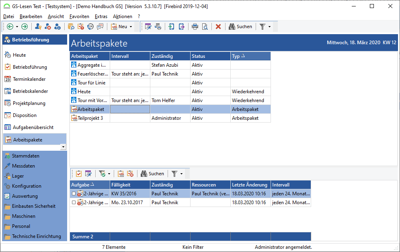Image resolution: width=400 pixels, height=252 pixels.
Task: Go forward with the green right arrow
Action: [25, 27]
